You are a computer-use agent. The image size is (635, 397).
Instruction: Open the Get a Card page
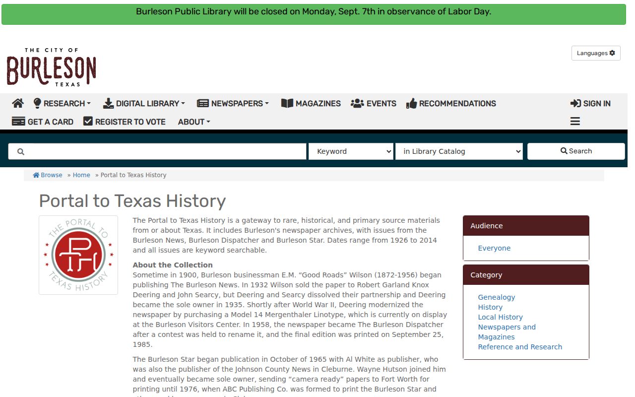(43, 122)
